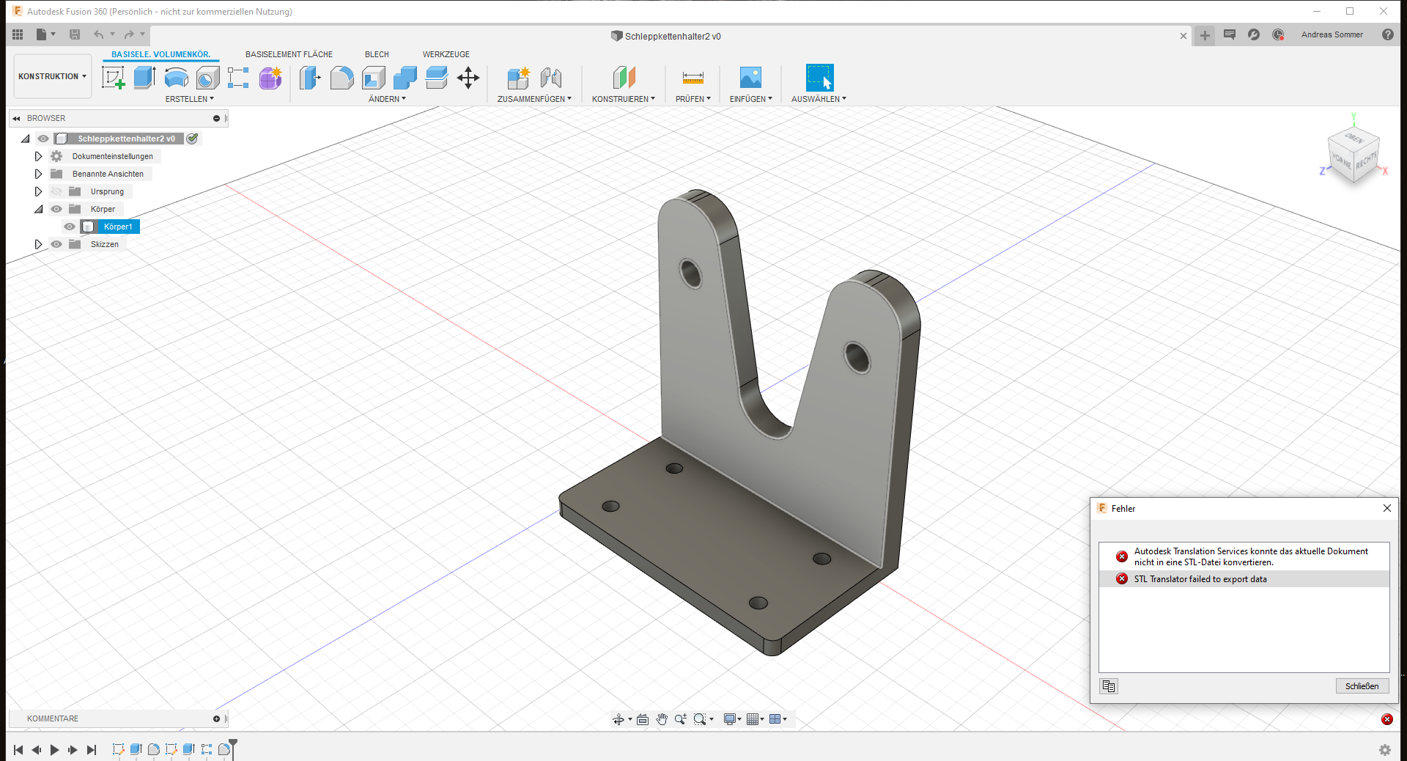Collapse the Körper tree node
This screenshot has width=1407, height=761.
click(x=38, y=209)
